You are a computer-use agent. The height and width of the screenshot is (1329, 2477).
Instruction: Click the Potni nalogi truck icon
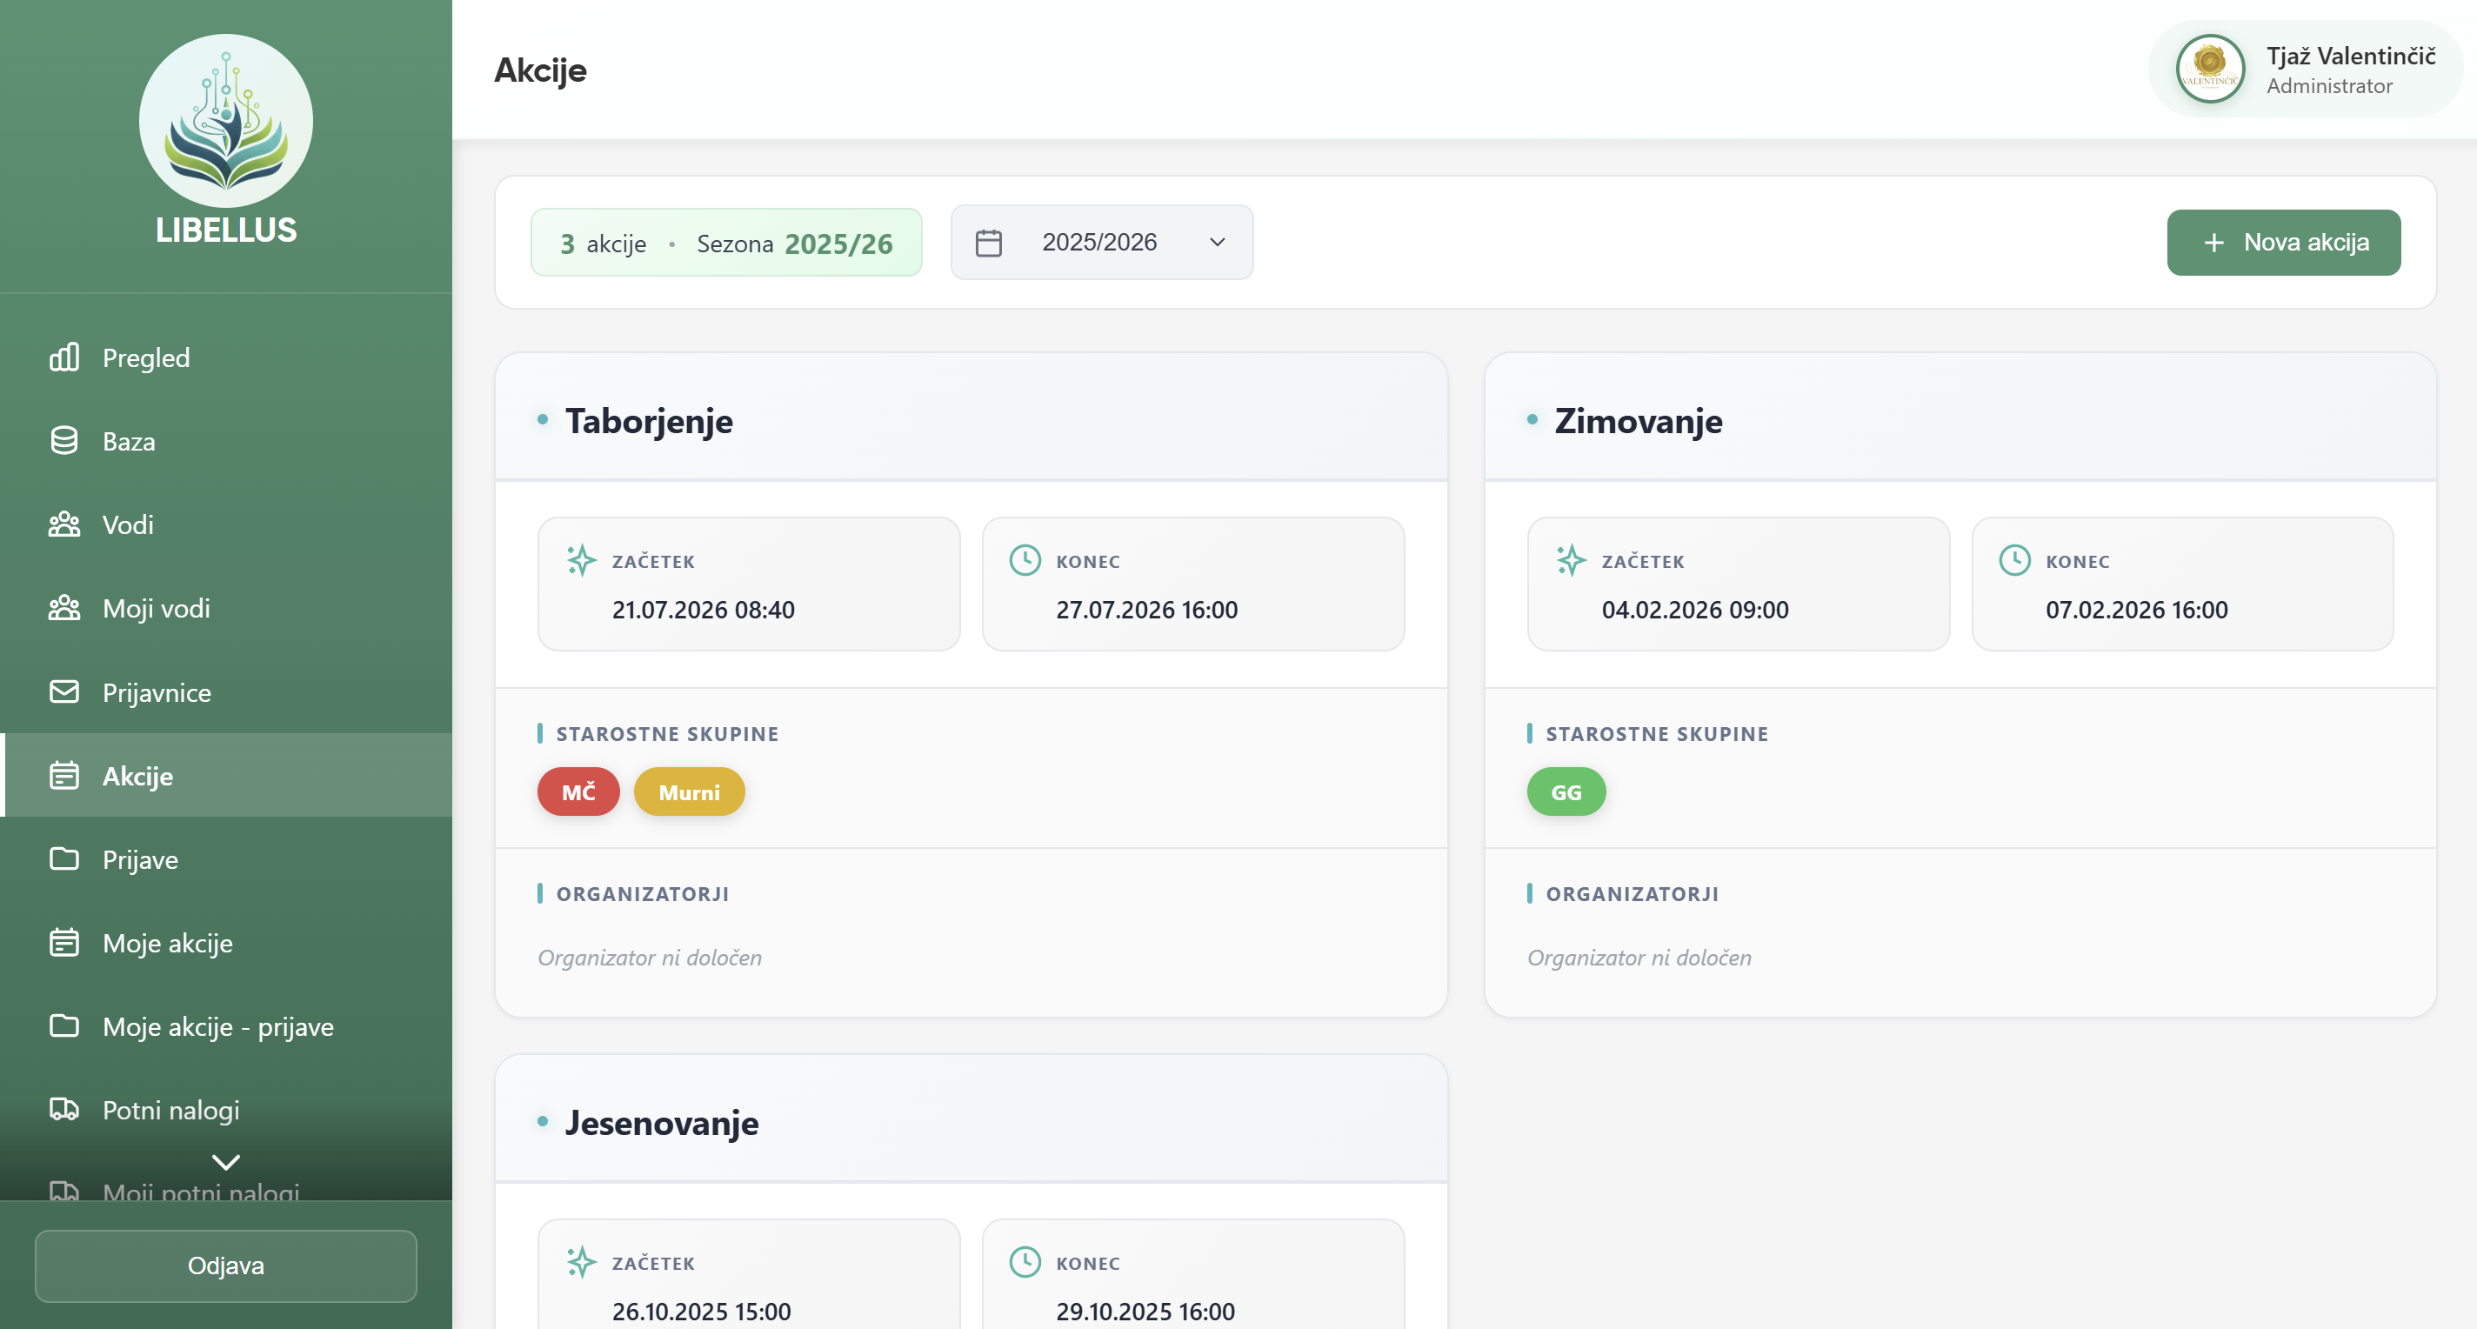click(x=64, y=1110)
